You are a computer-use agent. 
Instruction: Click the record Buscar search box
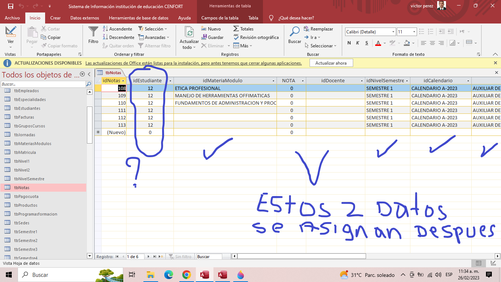click(x=209, y=257)
